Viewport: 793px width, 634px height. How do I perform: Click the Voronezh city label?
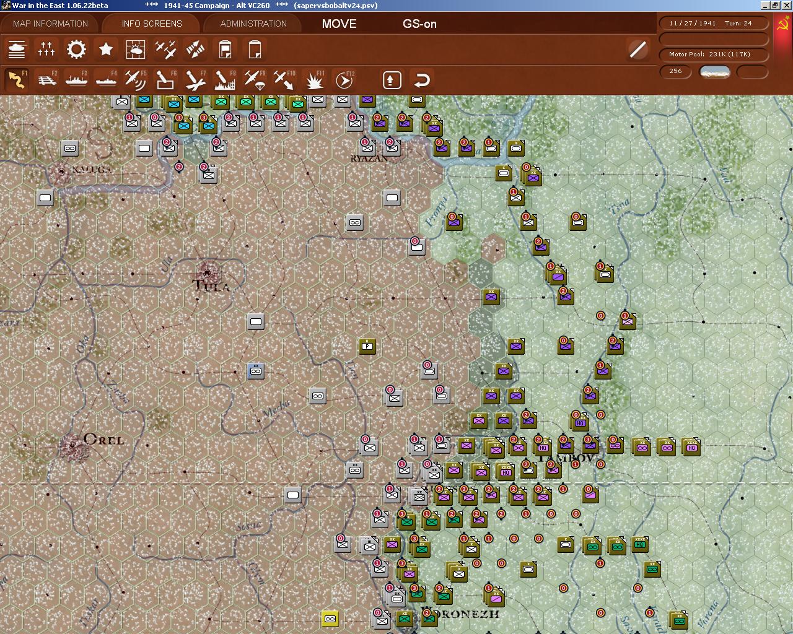tap(461, 614)
